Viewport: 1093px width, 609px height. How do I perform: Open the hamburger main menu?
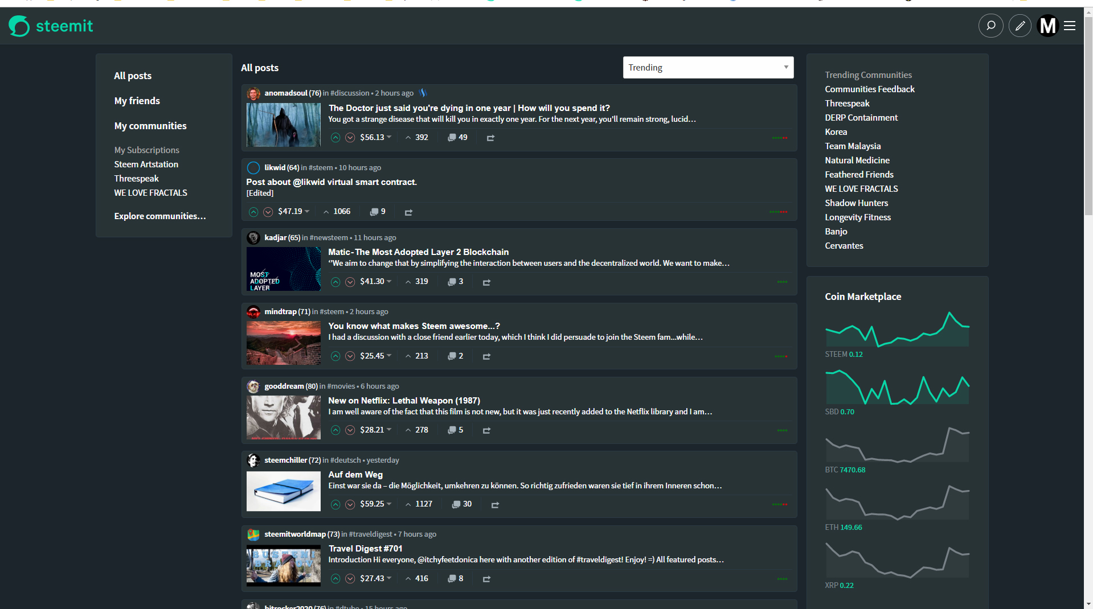[x=1070, y=26]
